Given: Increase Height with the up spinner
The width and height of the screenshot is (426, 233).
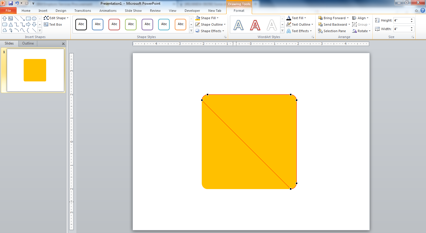Looking at the screenshot, I should (412, 19).
